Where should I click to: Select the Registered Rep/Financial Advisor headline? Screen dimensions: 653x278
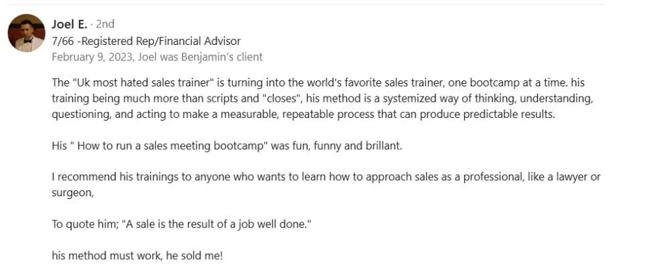(x=146, y=41)
